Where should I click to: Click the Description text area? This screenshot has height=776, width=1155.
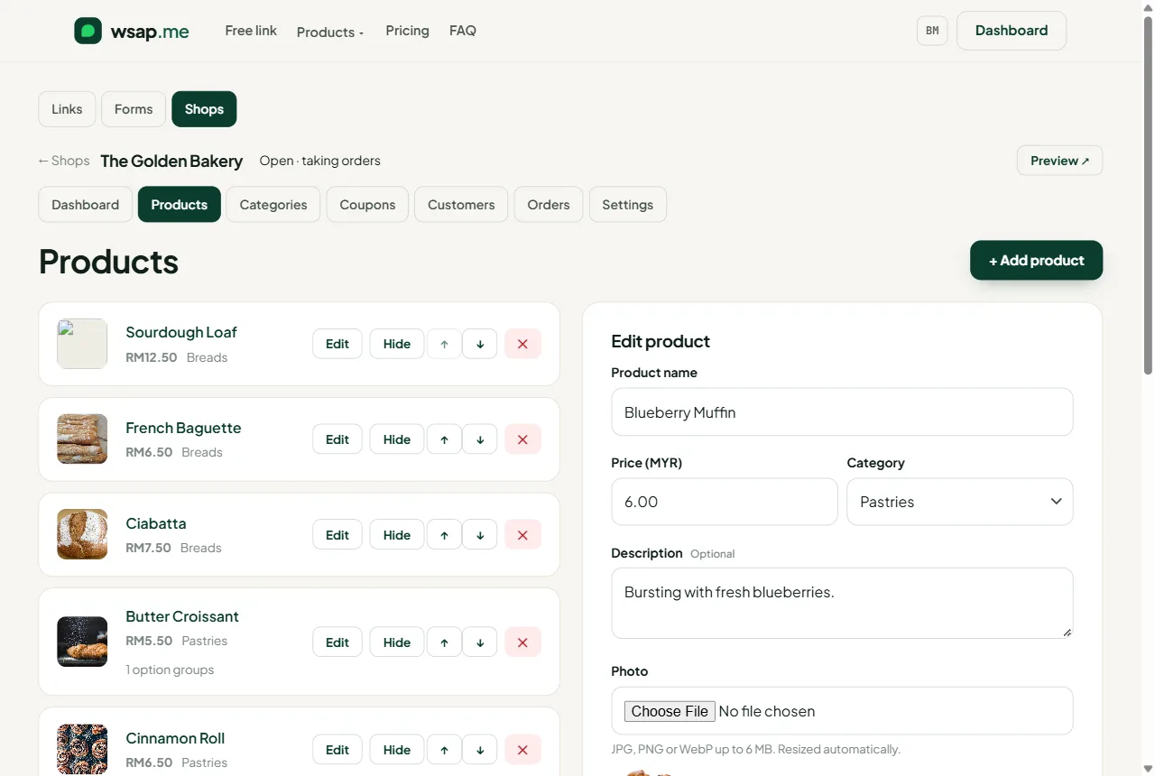(x=842, y=603)
